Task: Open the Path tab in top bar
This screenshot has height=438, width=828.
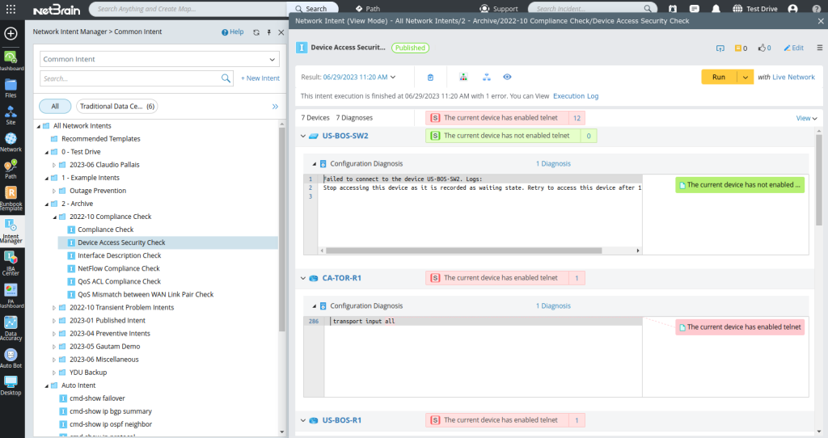Action: (368, 9)
